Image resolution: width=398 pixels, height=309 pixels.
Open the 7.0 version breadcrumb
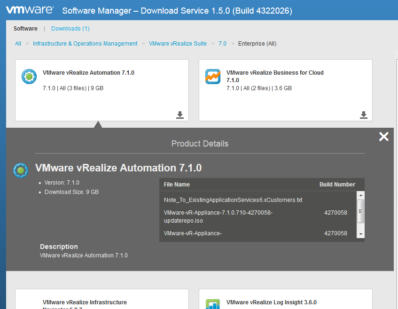(222, 43)
